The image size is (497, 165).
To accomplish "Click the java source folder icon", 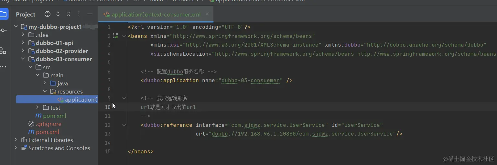I will [x=53, y=83].
